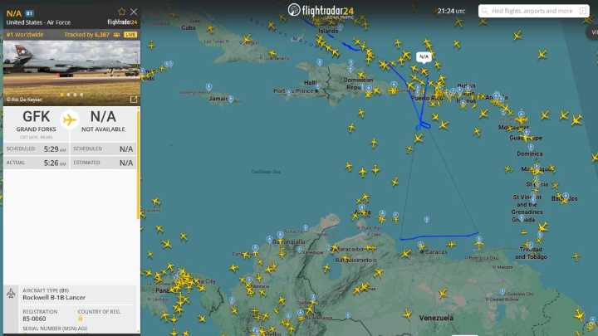Close the flight details panel

134,12
